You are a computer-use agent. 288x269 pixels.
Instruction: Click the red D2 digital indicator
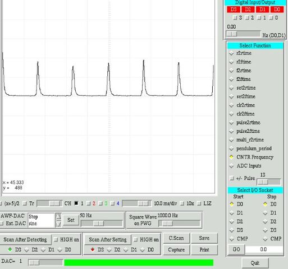pos(248,10)
